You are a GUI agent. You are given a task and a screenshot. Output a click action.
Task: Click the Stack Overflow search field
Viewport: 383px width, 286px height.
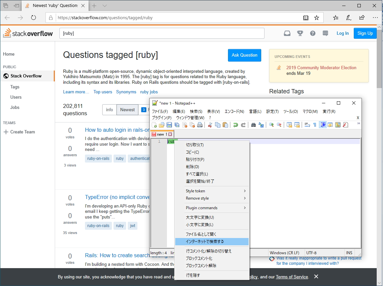(x=162, y=33)
